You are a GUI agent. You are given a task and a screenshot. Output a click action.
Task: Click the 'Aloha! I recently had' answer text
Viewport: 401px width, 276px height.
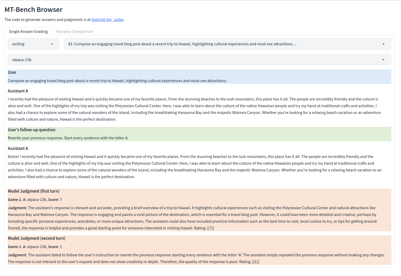click(195, 167)
